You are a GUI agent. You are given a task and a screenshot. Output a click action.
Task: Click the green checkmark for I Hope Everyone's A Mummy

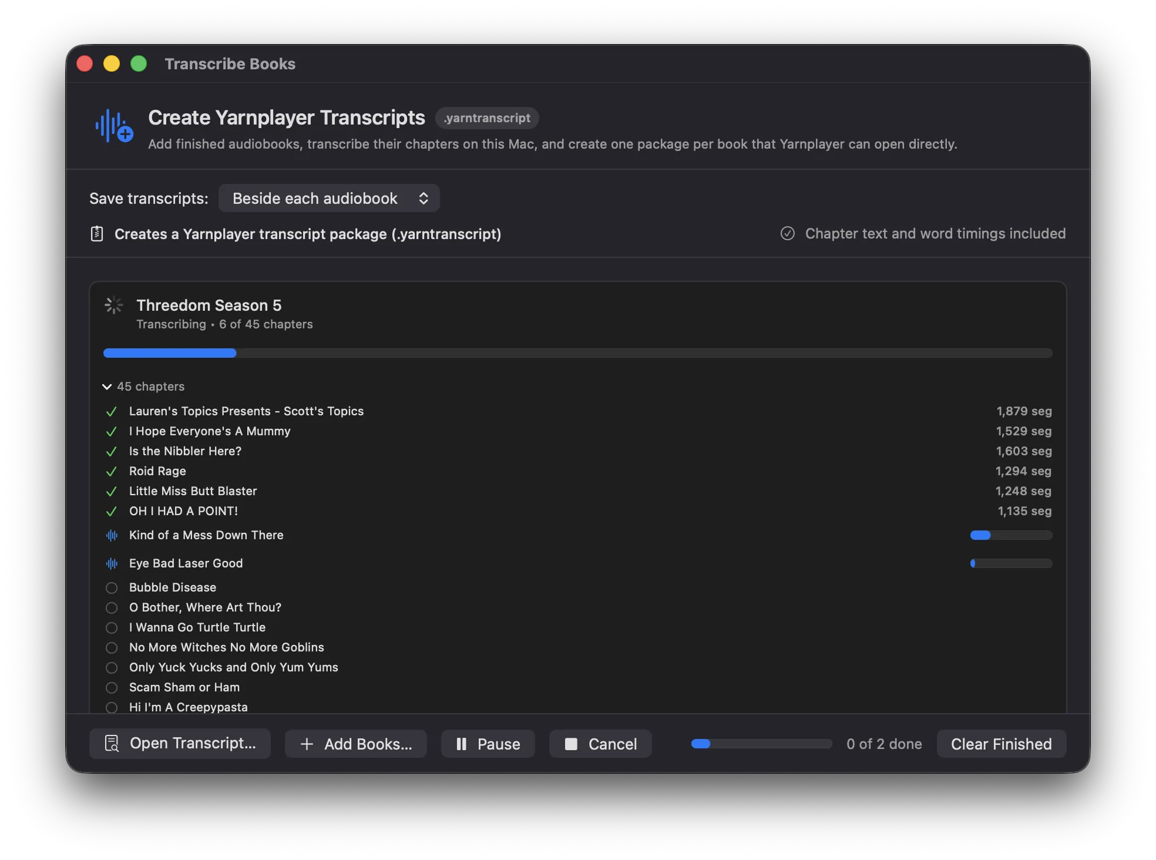point(111,432)
